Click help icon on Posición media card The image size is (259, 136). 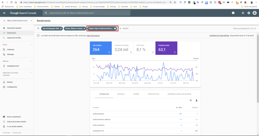tap(175, 52)
